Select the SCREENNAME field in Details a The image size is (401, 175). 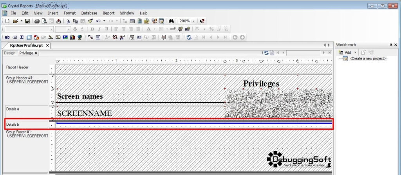point(85,114)
